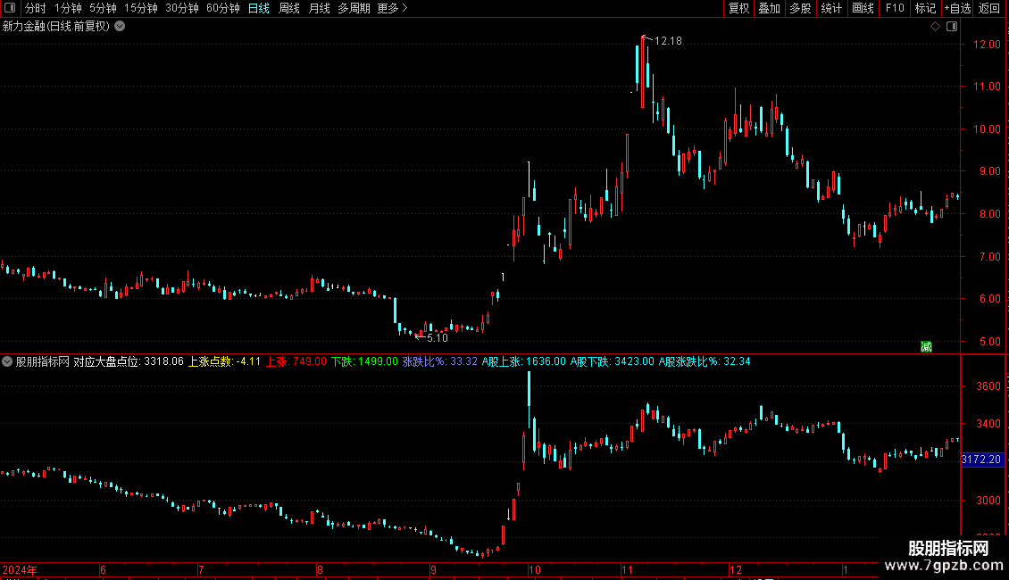Screen dimensions: 1009x580
Task: Click month 12 on the time axis
Action: click(x=736, y=569)
